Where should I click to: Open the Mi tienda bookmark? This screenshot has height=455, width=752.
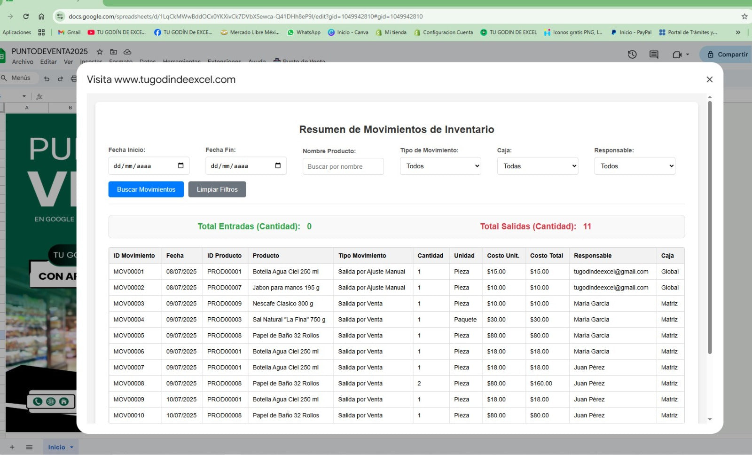pyautogui.click(x=391, y=32)
